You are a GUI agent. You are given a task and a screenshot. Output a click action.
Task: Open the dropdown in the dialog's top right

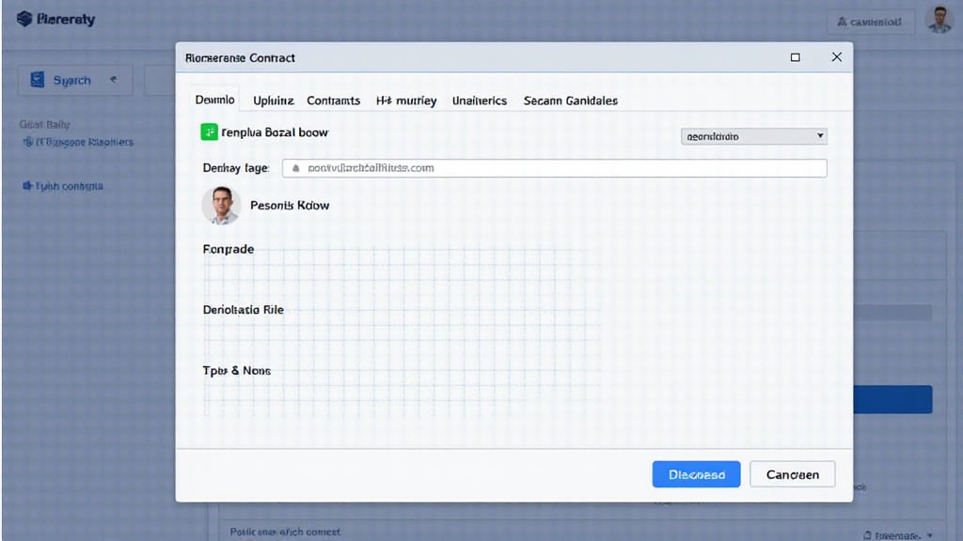pos(753,136)
